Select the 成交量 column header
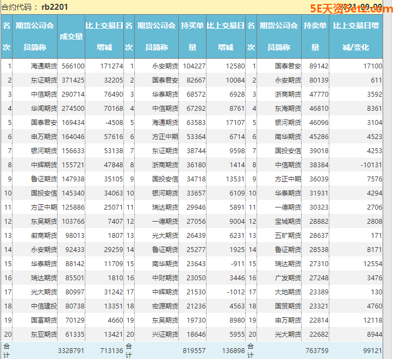The image size is (394, 359). pyautogui.click(x=71, y=36)
